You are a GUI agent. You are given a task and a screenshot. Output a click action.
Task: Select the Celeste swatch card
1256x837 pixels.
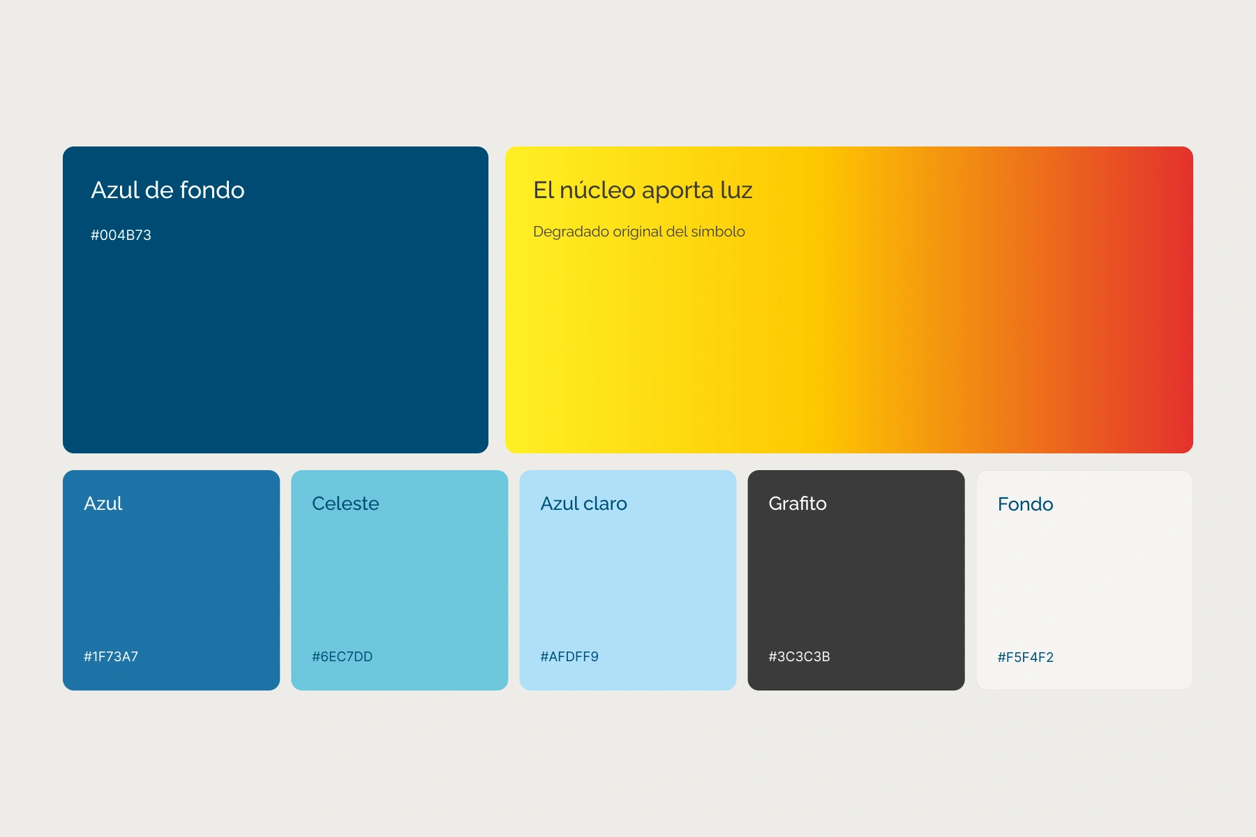pyautogui.click(x=399, y=580)
